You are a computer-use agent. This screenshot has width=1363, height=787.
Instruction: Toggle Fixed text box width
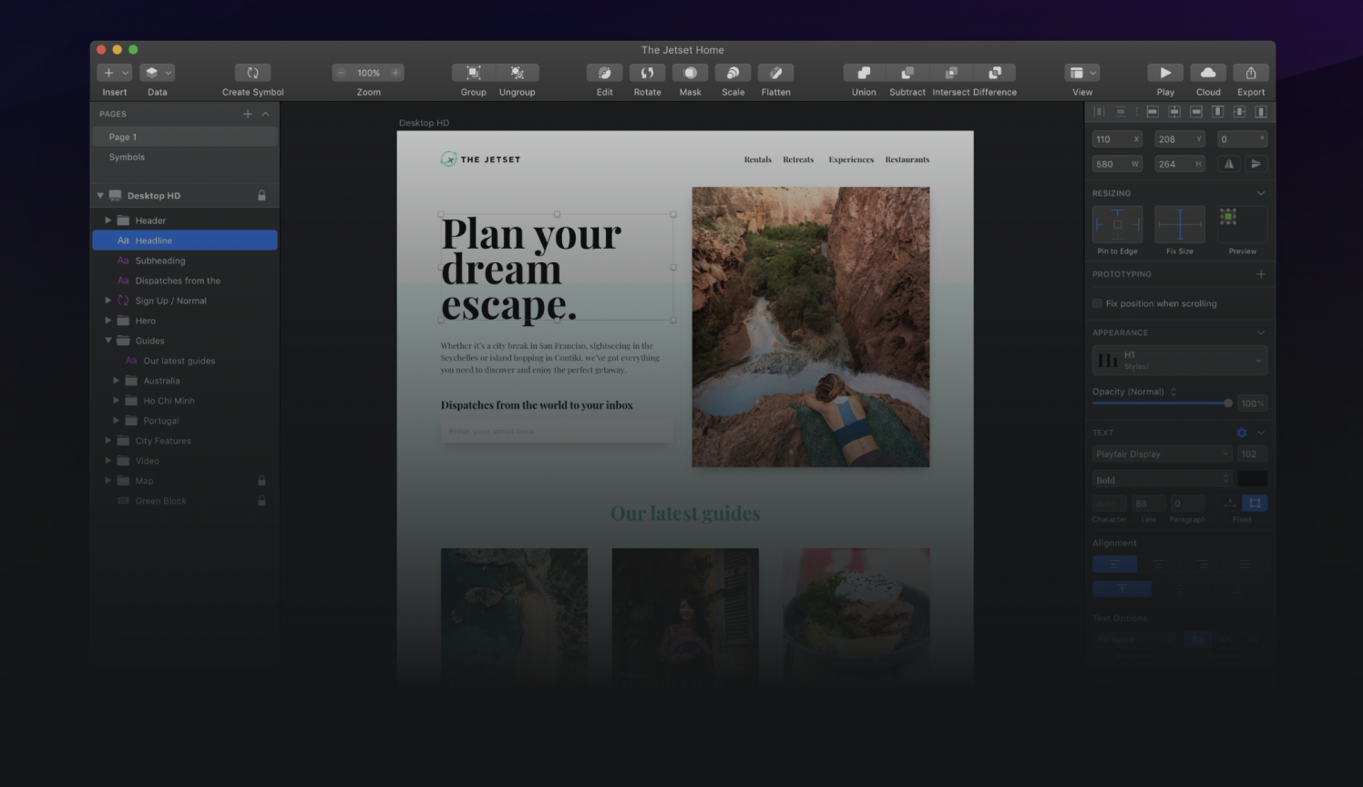(1255, 503)
